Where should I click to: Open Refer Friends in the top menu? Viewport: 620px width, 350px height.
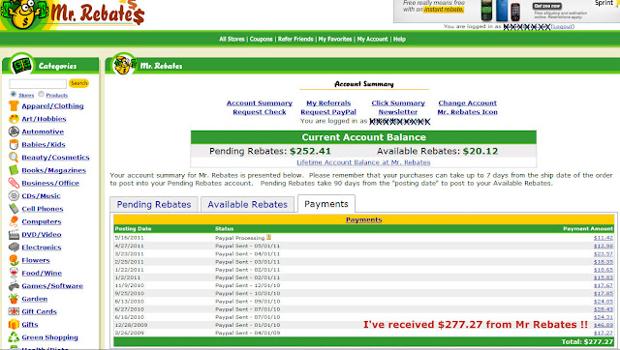tap(295, 39)
